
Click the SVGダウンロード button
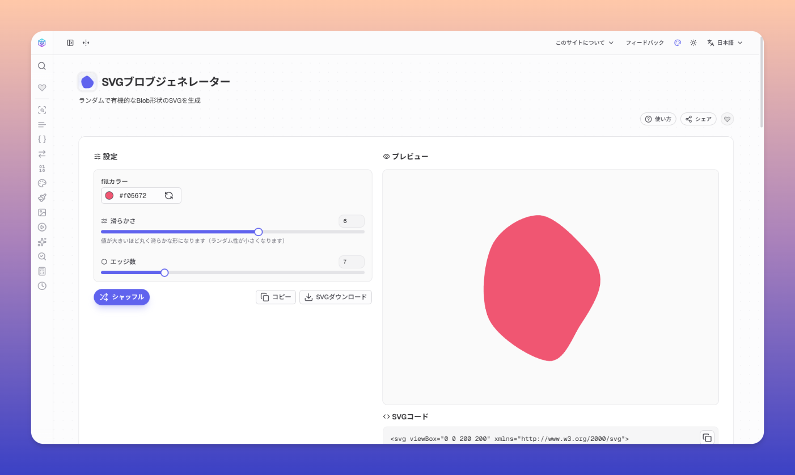336,297
